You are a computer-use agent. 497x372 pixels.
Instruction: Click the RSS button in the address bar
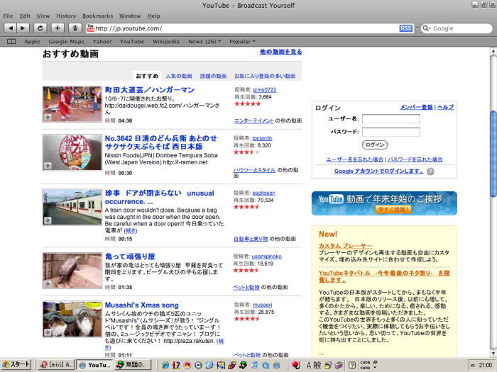pyautogui.click(x=405, y=28)
